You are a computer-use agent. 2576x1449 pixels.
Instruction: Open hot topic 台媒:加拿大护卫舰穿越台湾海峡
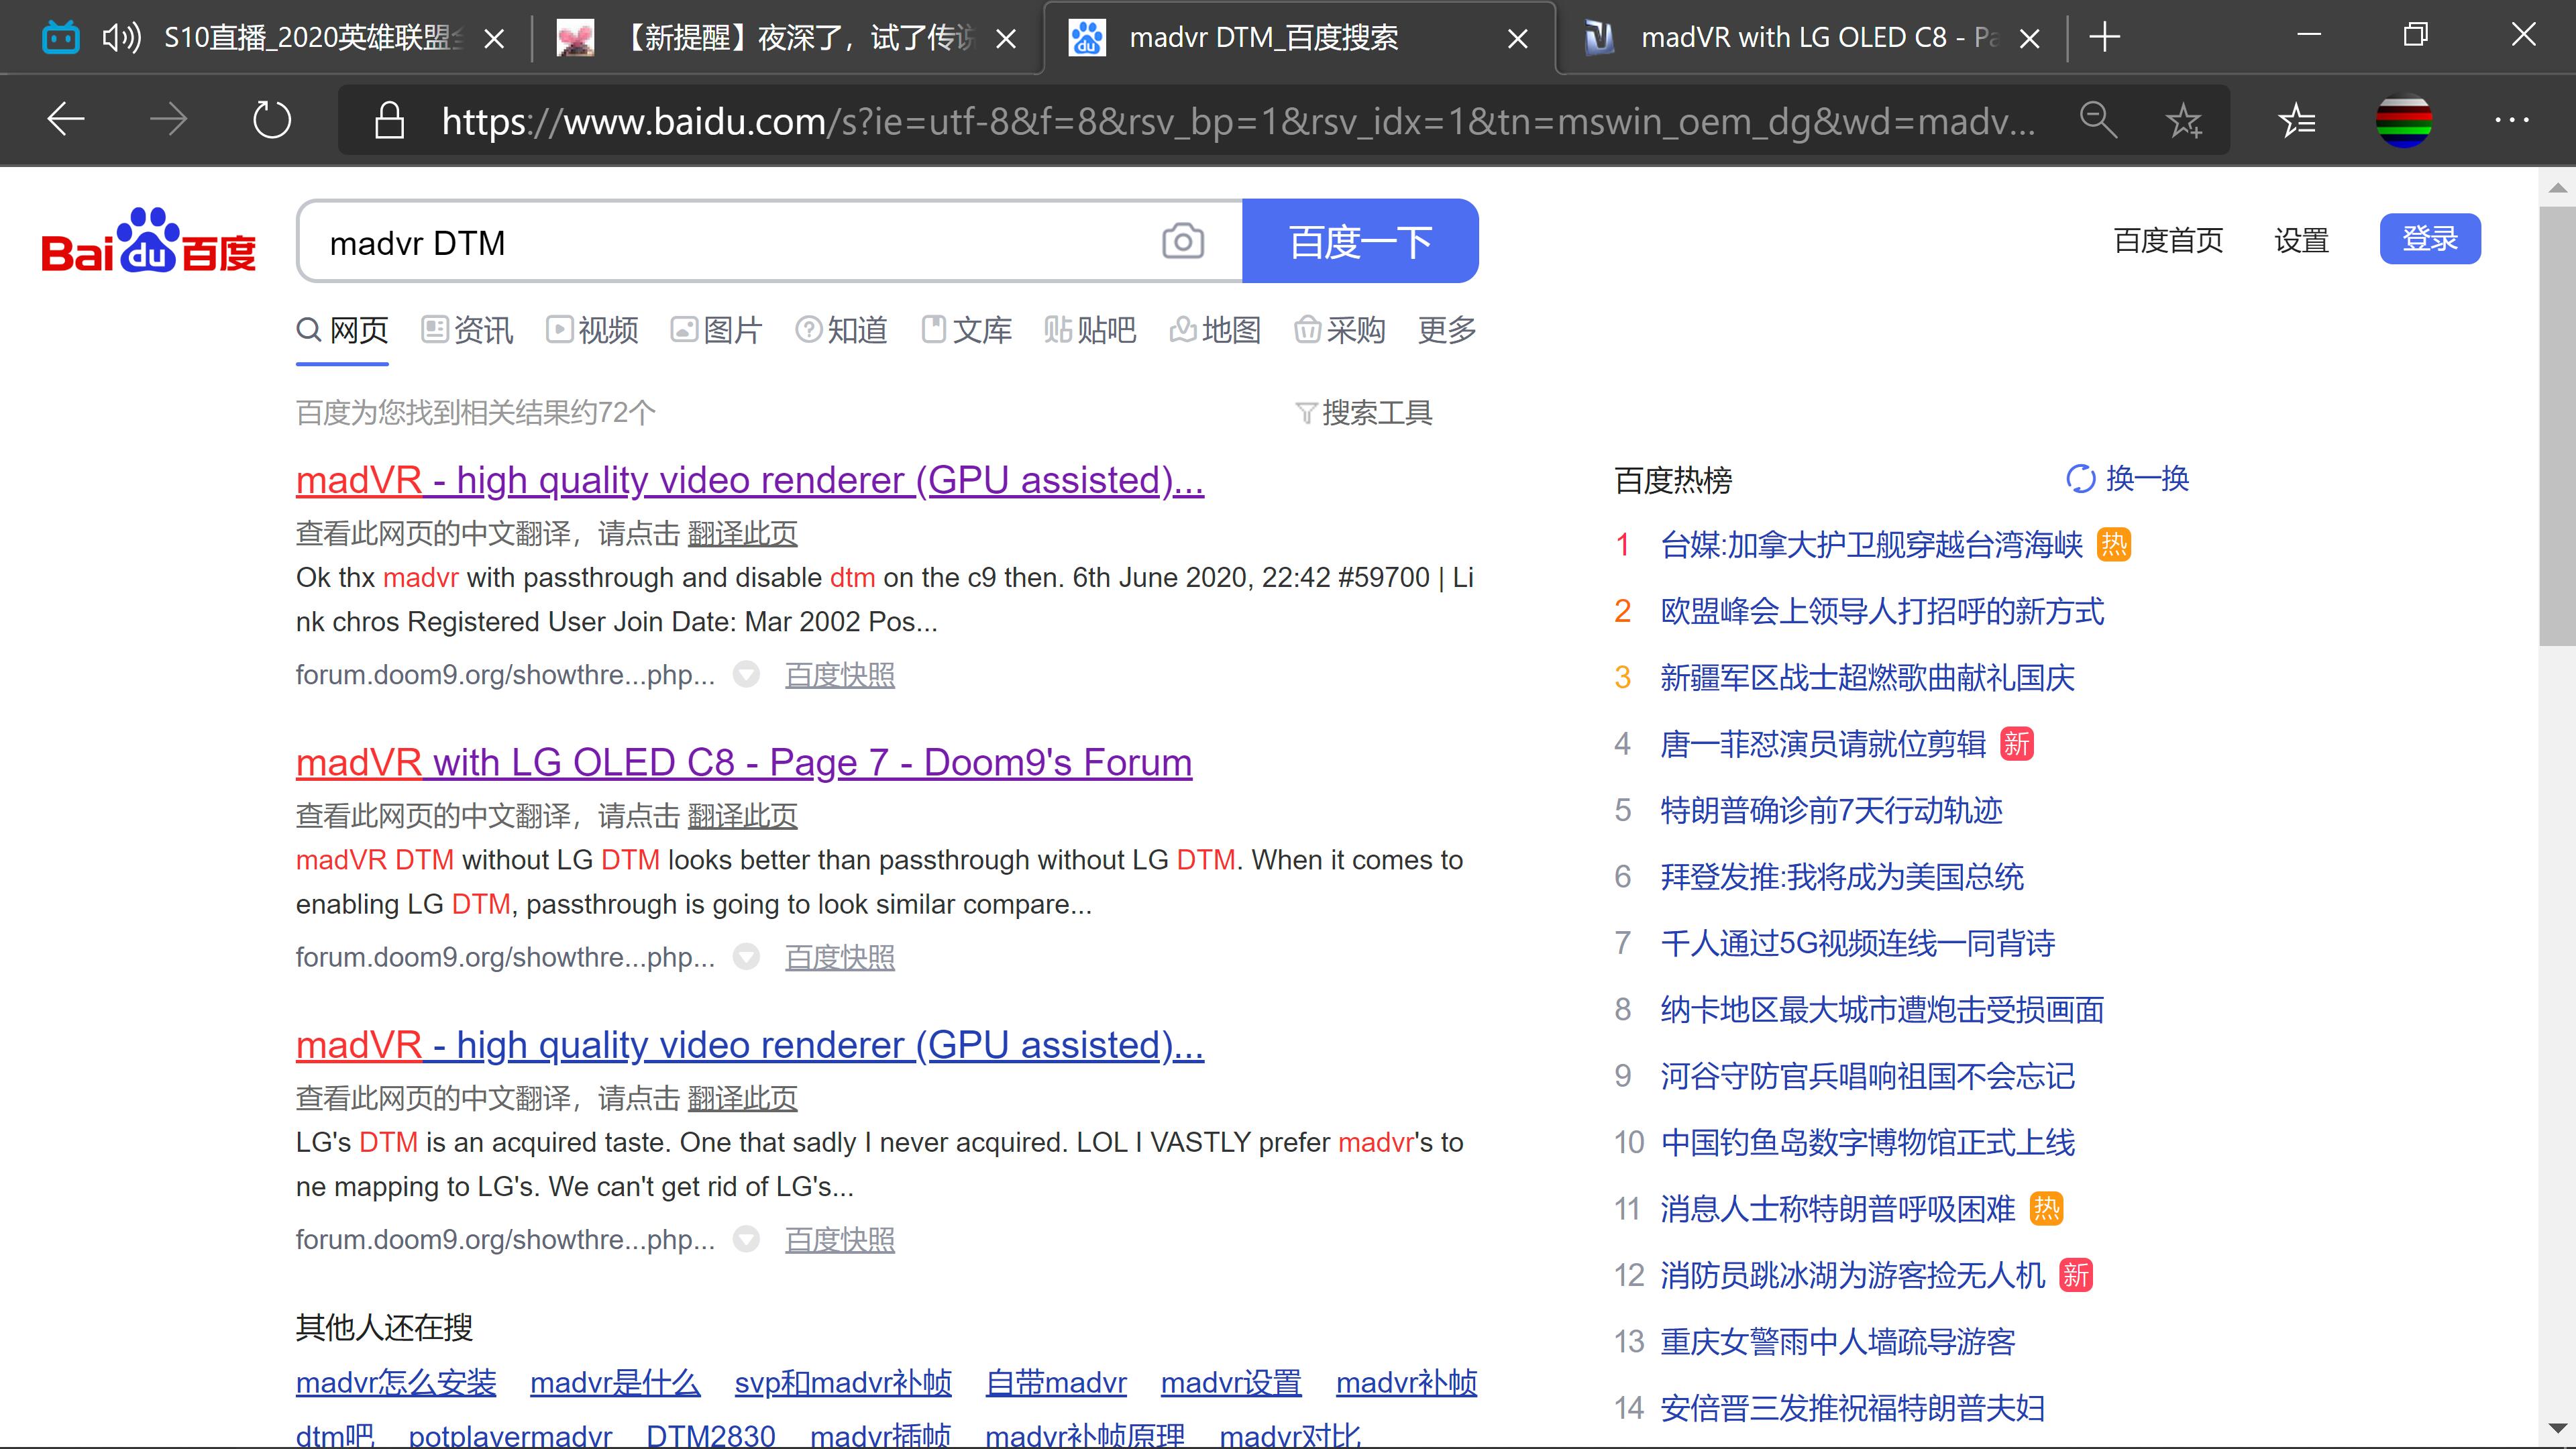pos(1871,545)
